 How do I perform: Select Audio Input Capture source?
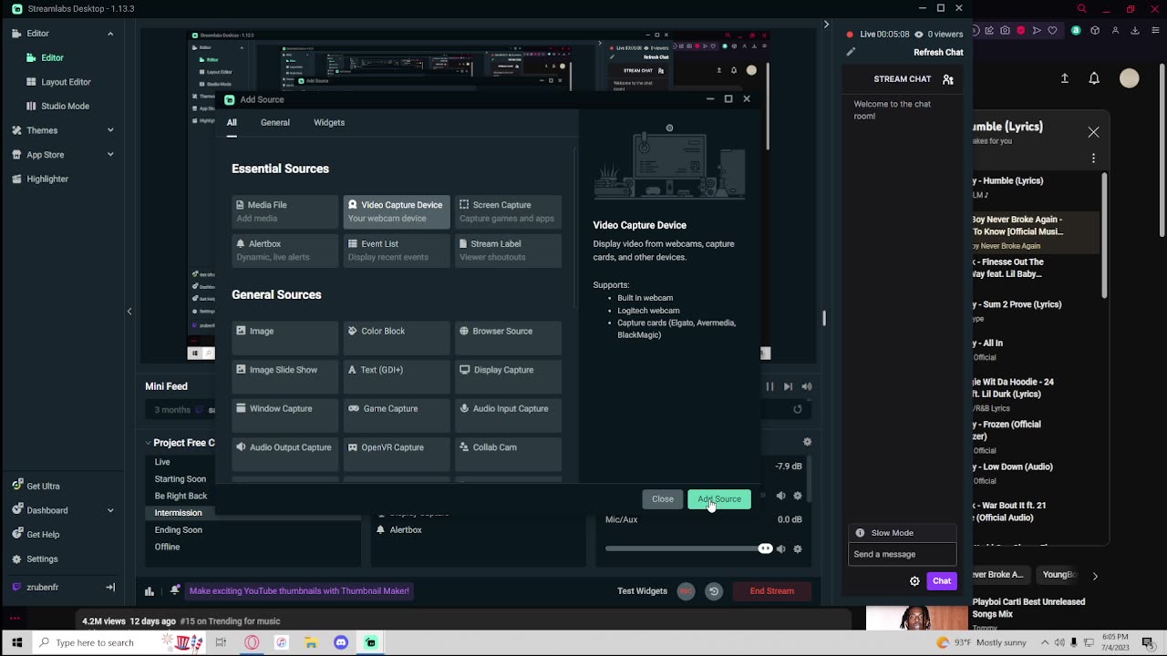coord(508,415)
